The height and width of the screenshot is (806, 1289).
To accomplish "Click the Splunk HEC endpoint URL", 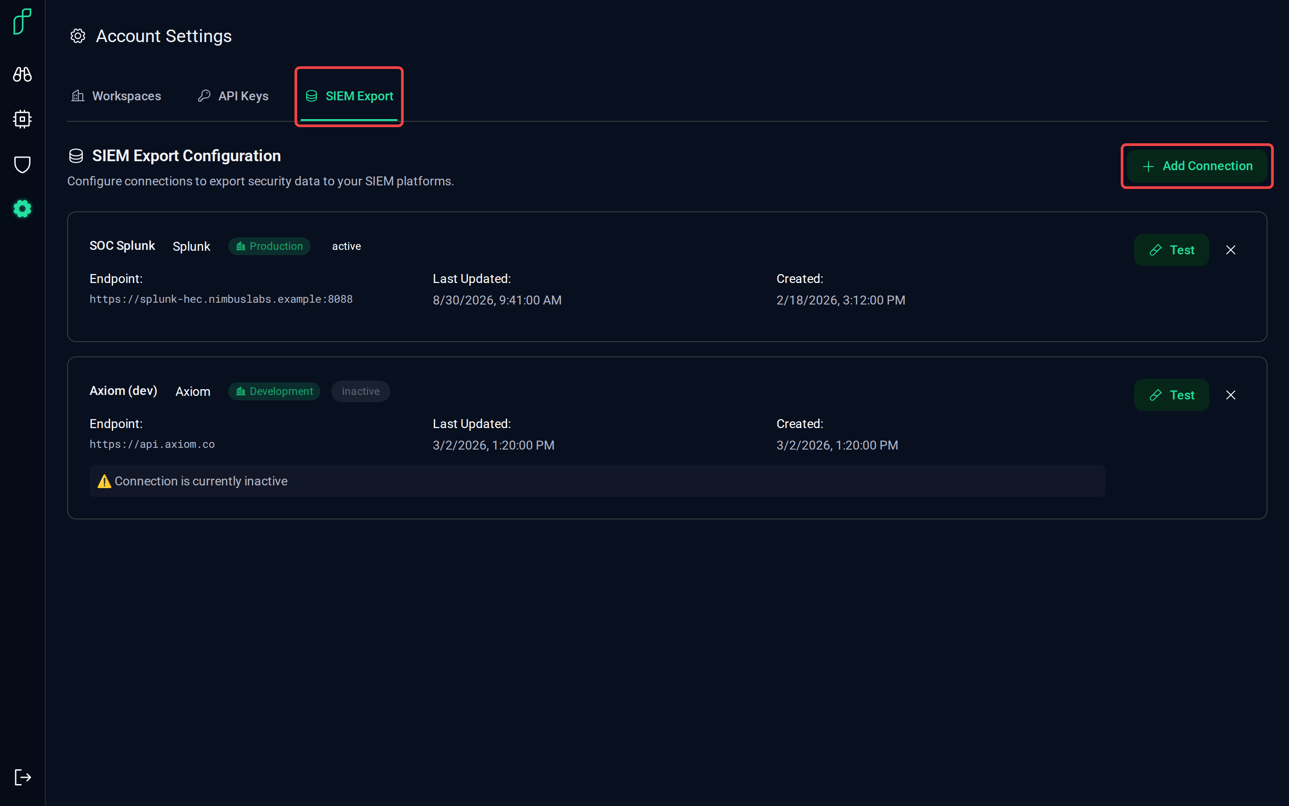I will (x=221, y=299).
